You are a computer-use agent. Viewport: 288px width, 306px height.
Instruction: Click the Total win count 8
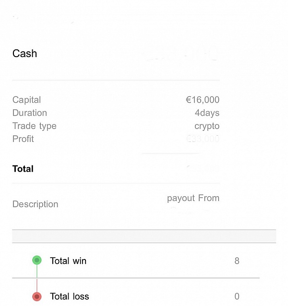pos(237,261)
